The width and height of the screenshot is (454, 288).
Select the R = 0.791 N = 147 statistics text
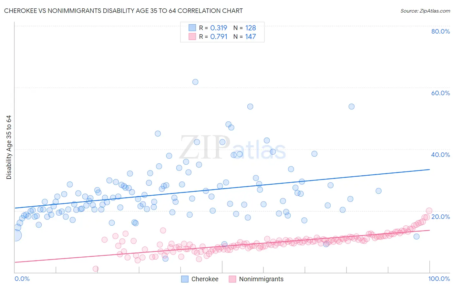(x=227, y=36)
